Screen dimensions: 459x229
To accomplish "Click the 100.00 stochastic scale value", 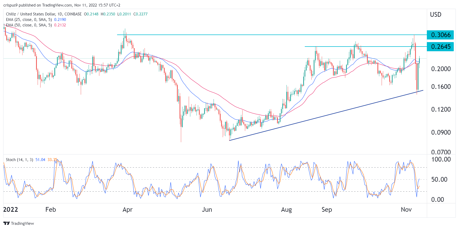I will [441, 159].
